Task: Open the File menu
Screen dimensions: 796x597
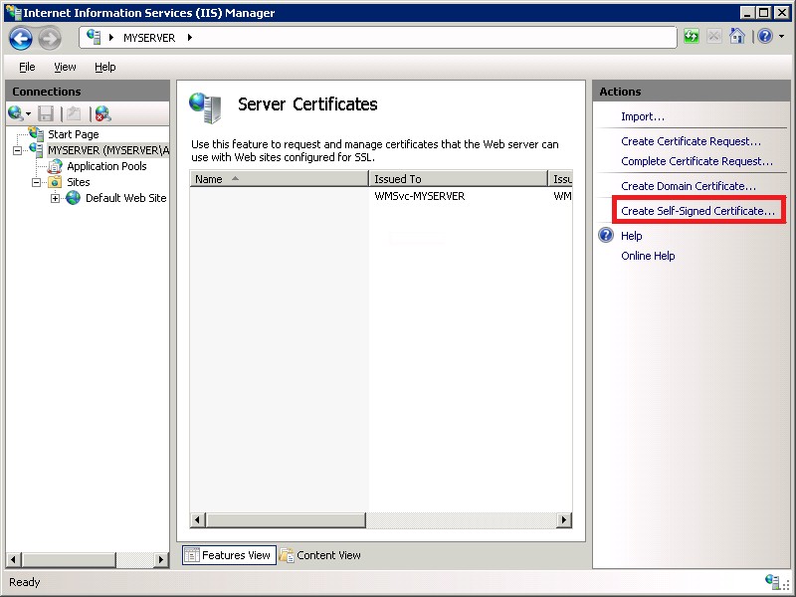Action: [x=27, y=67]
